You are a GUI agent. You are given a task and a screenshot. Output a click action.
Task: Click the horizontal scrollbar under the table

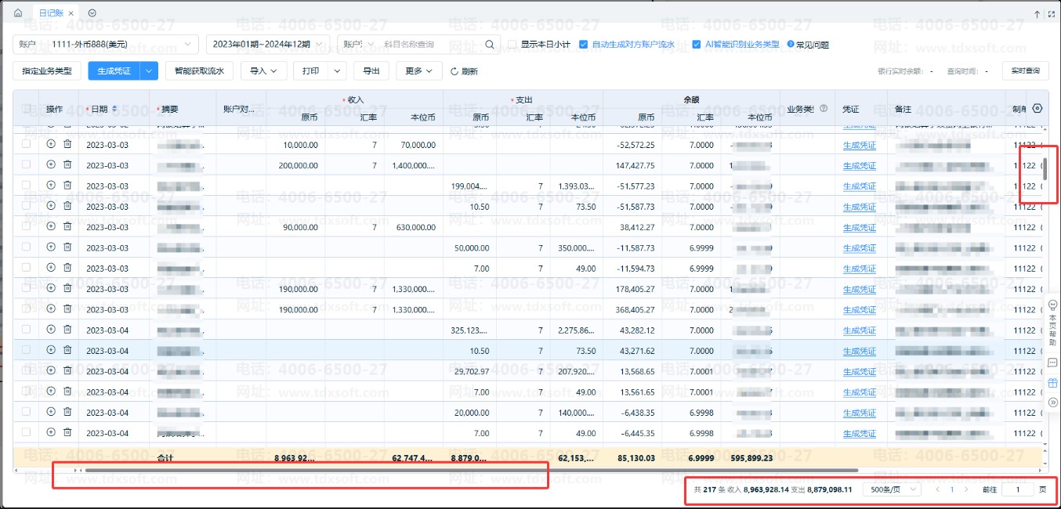coord(470,471)
